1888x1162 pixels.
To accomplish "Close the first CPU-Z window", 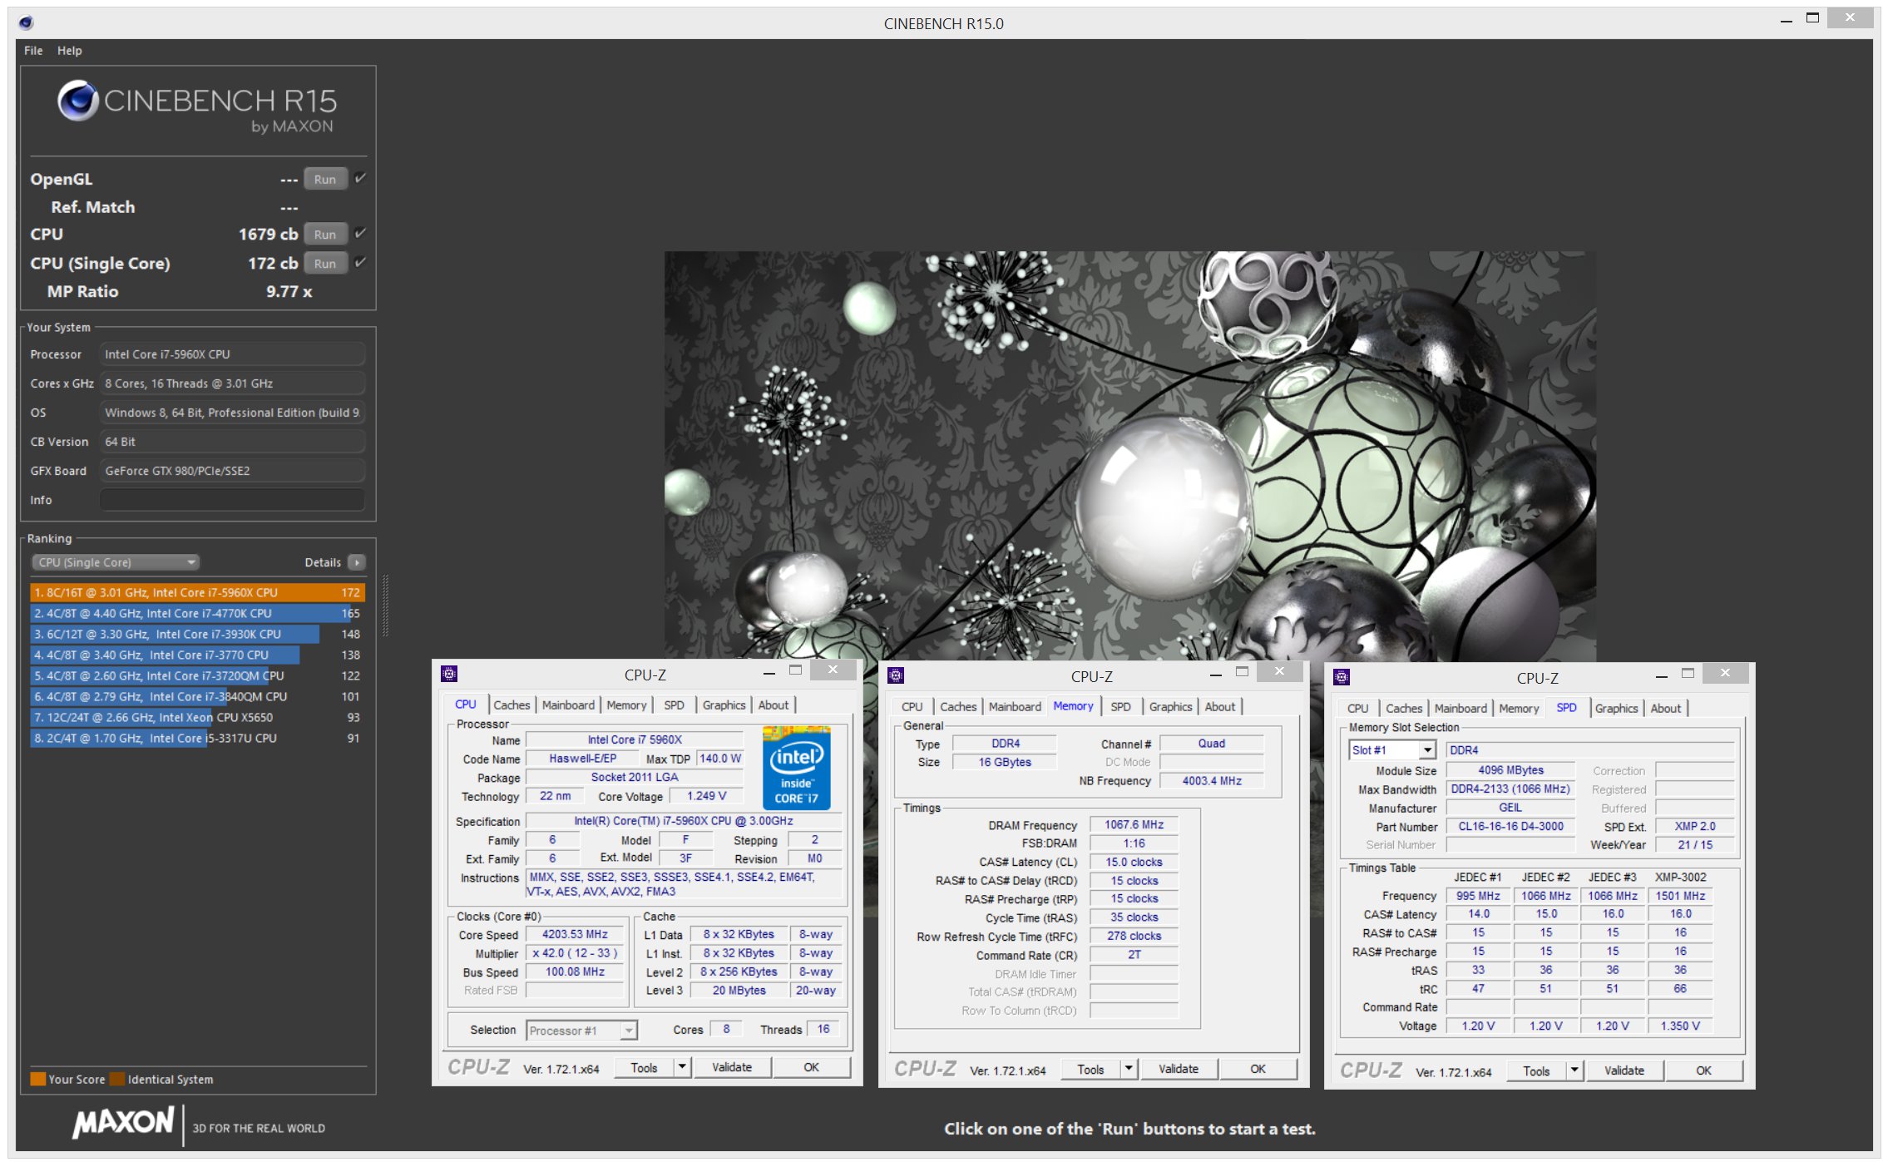I will (x=833, y=670).
